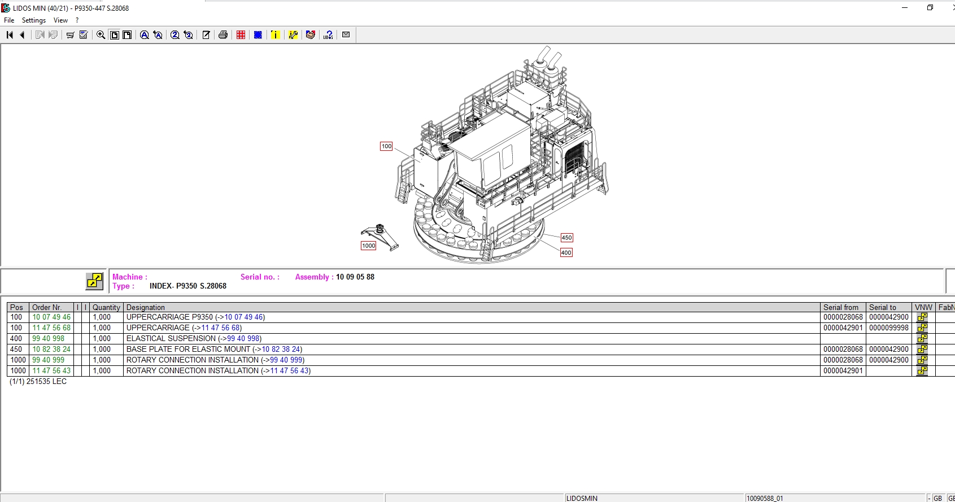The height and width of the screenshot is (502, 955).
Task: Print using the printer icon
Action: (223, 35)
